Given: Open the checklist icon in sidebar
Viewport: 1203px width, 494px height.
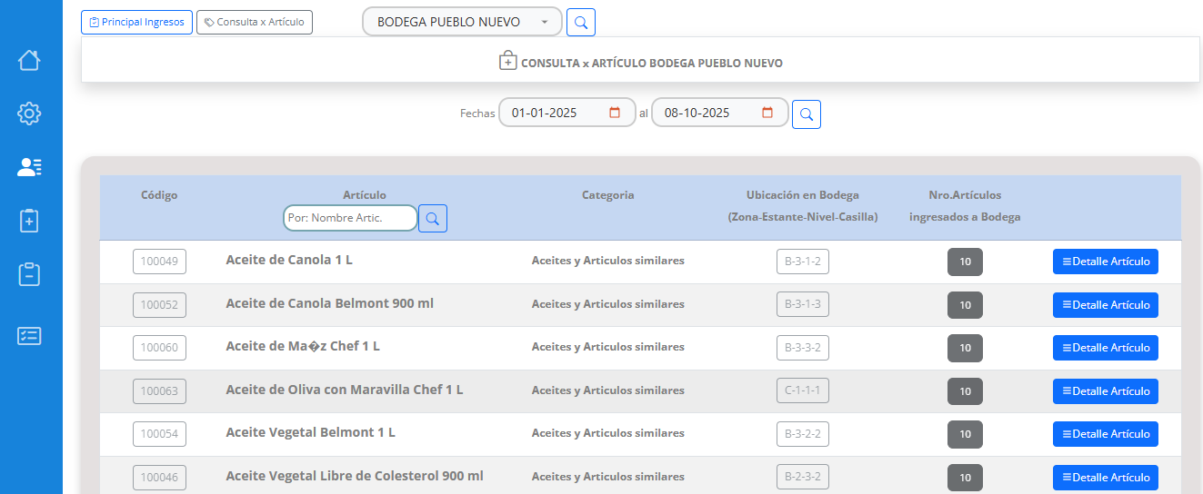Looking at the screenshot, I should pyautogui.click(x=29, y=335).
